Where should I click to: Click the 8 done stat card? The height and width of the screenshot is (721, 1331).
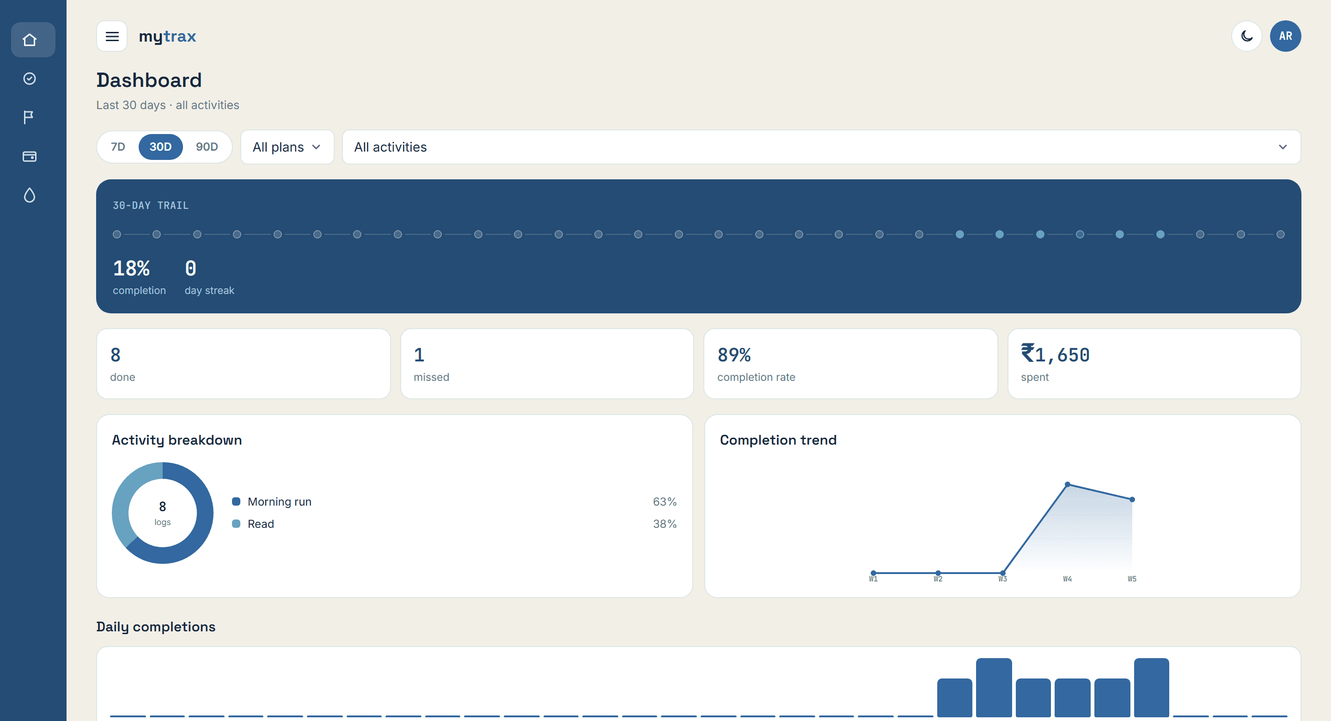244,364
